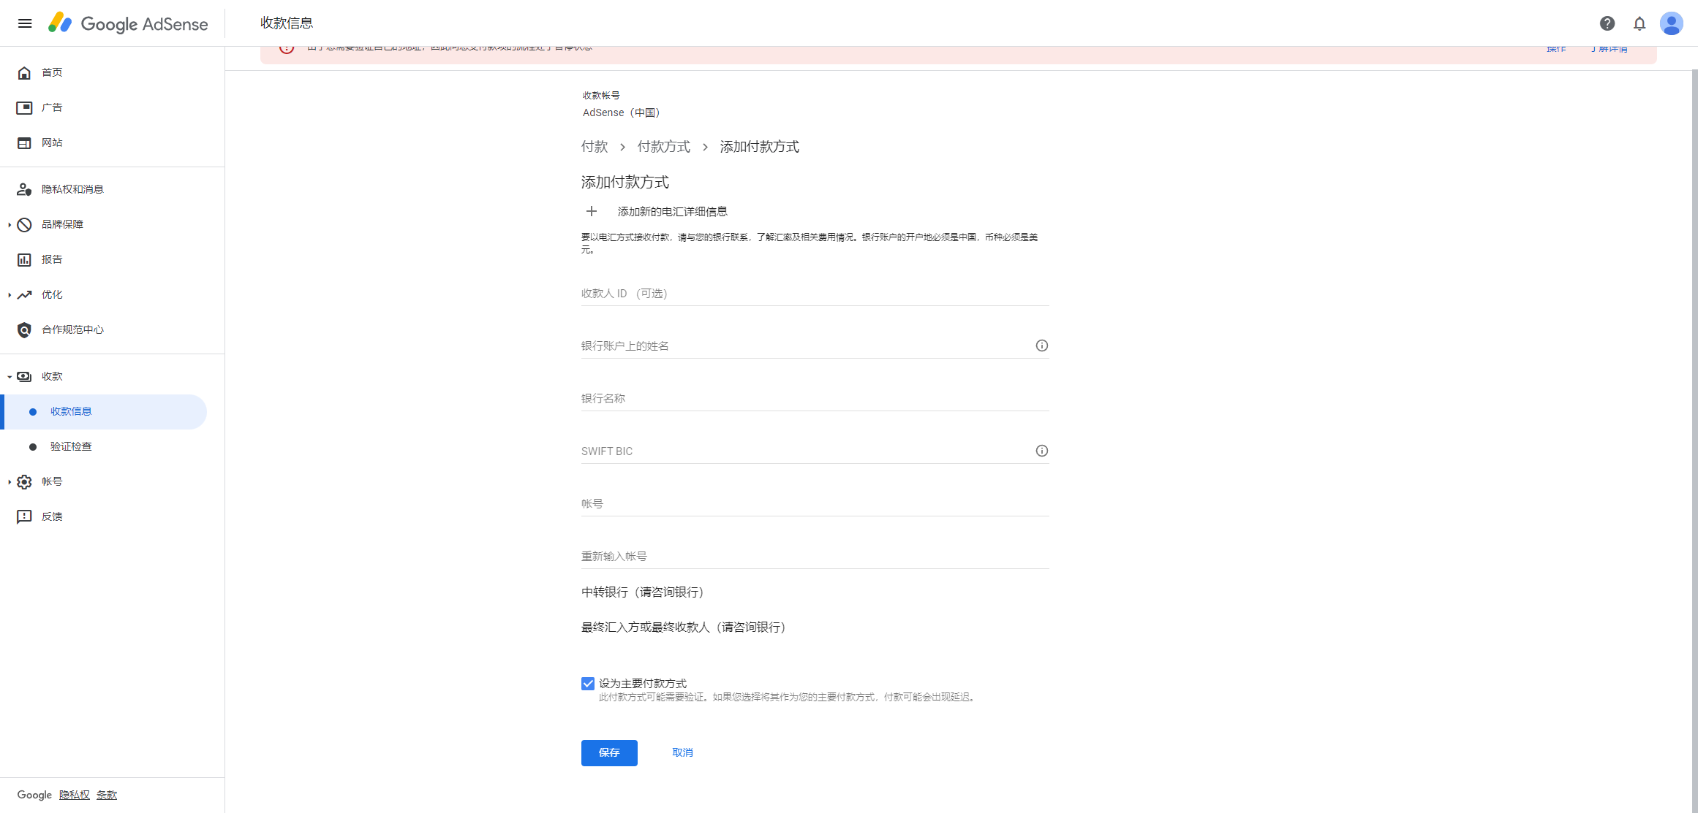The image size is (1698, 813).
Task: Select the 广告 ads icon
Action: point(23,107)
